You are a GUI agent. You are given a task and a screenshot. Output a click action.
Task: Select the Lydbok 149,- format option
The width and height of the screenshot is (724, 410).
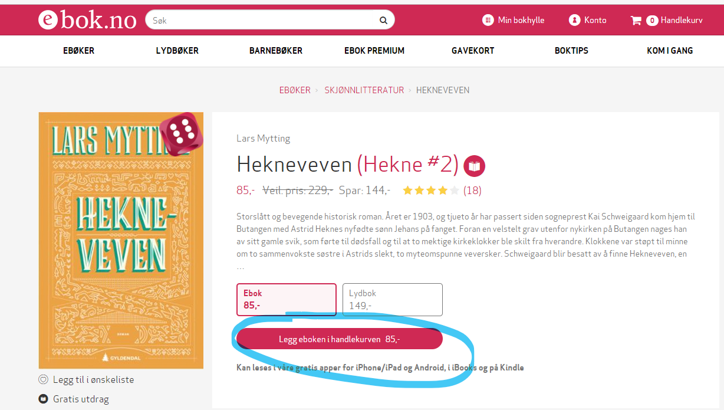pyautogui.click(x=393, y=300)
